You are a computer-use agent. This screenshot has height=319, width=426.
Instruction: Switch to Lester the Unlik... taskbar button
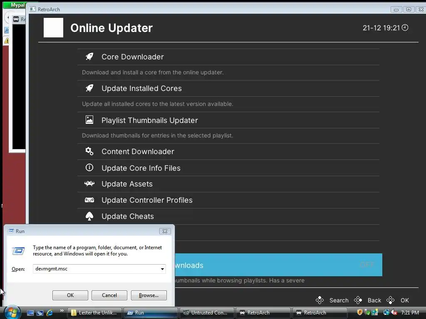[x=94, y=313]
